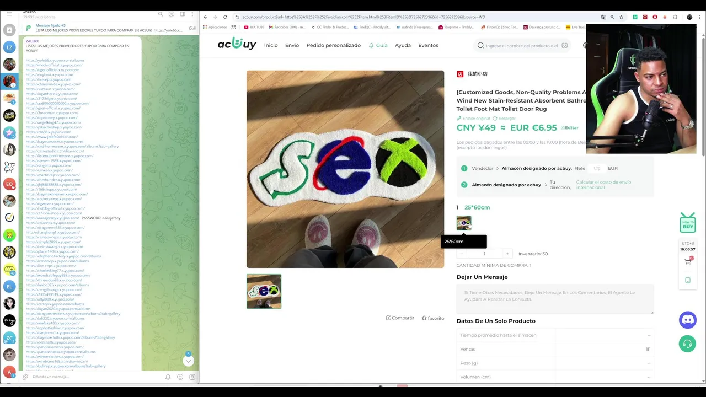Screen dimensions: 706x397
Task: Toggle Telegram notifications bell icon
Action: click(x=168, y=377)
